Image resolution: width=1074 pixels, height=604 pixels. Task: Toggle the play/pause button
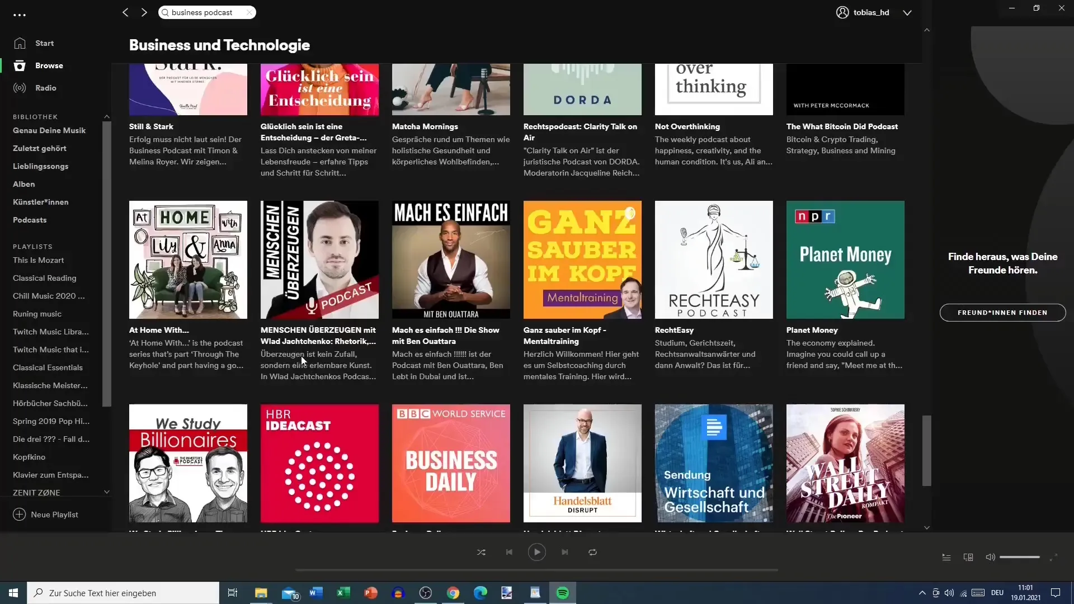(x=537, y=551)
